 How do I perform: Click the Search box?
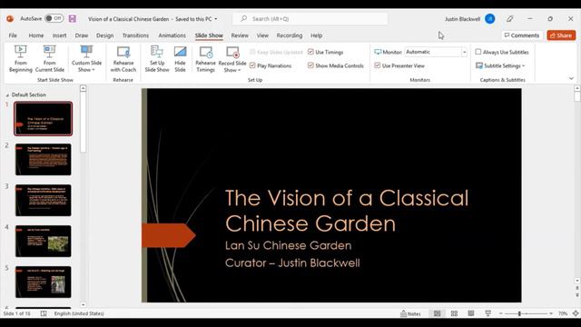310,18
